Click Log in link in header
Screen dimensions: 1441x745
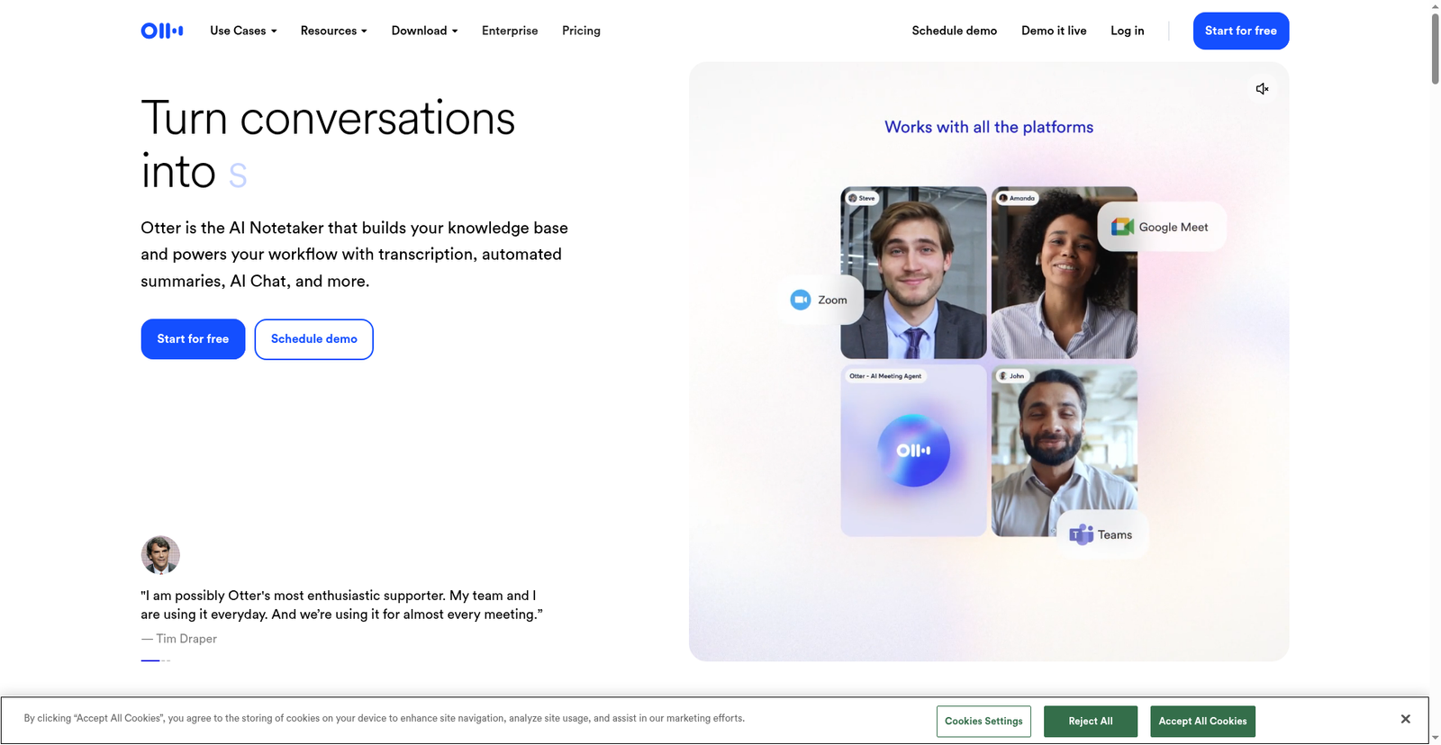(1127, 31)
